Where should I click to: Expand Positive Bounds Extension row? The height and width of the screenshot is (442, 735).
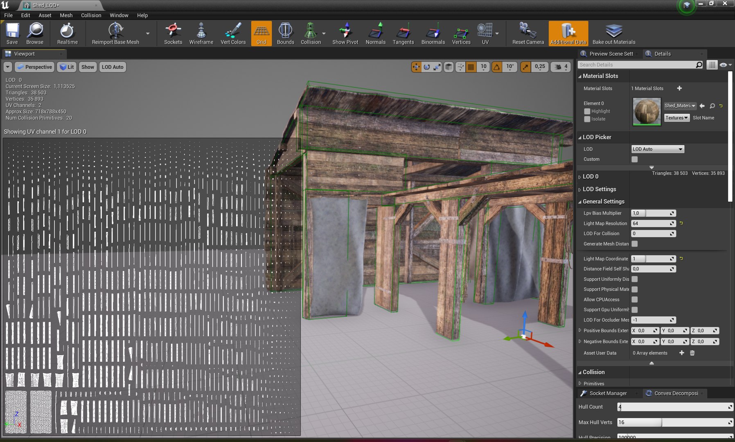pyautogui.click(x=580, y=330)
